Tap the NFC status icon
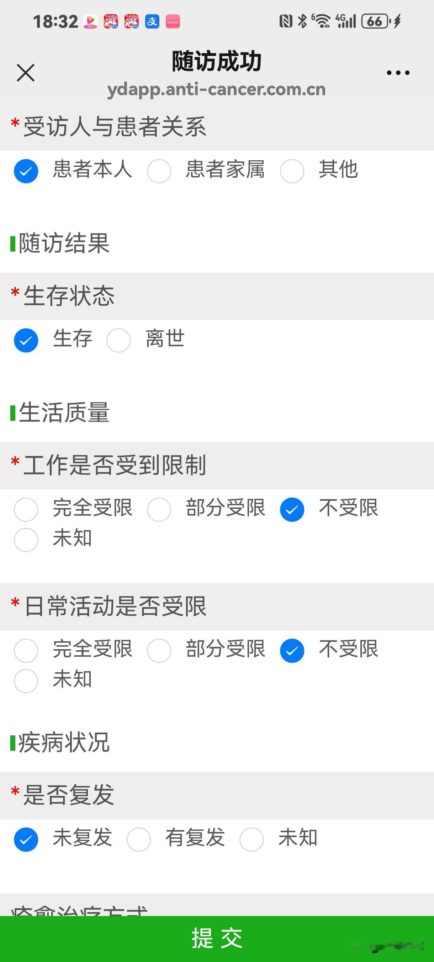This screenshot has width=434, height=962. 286,21
